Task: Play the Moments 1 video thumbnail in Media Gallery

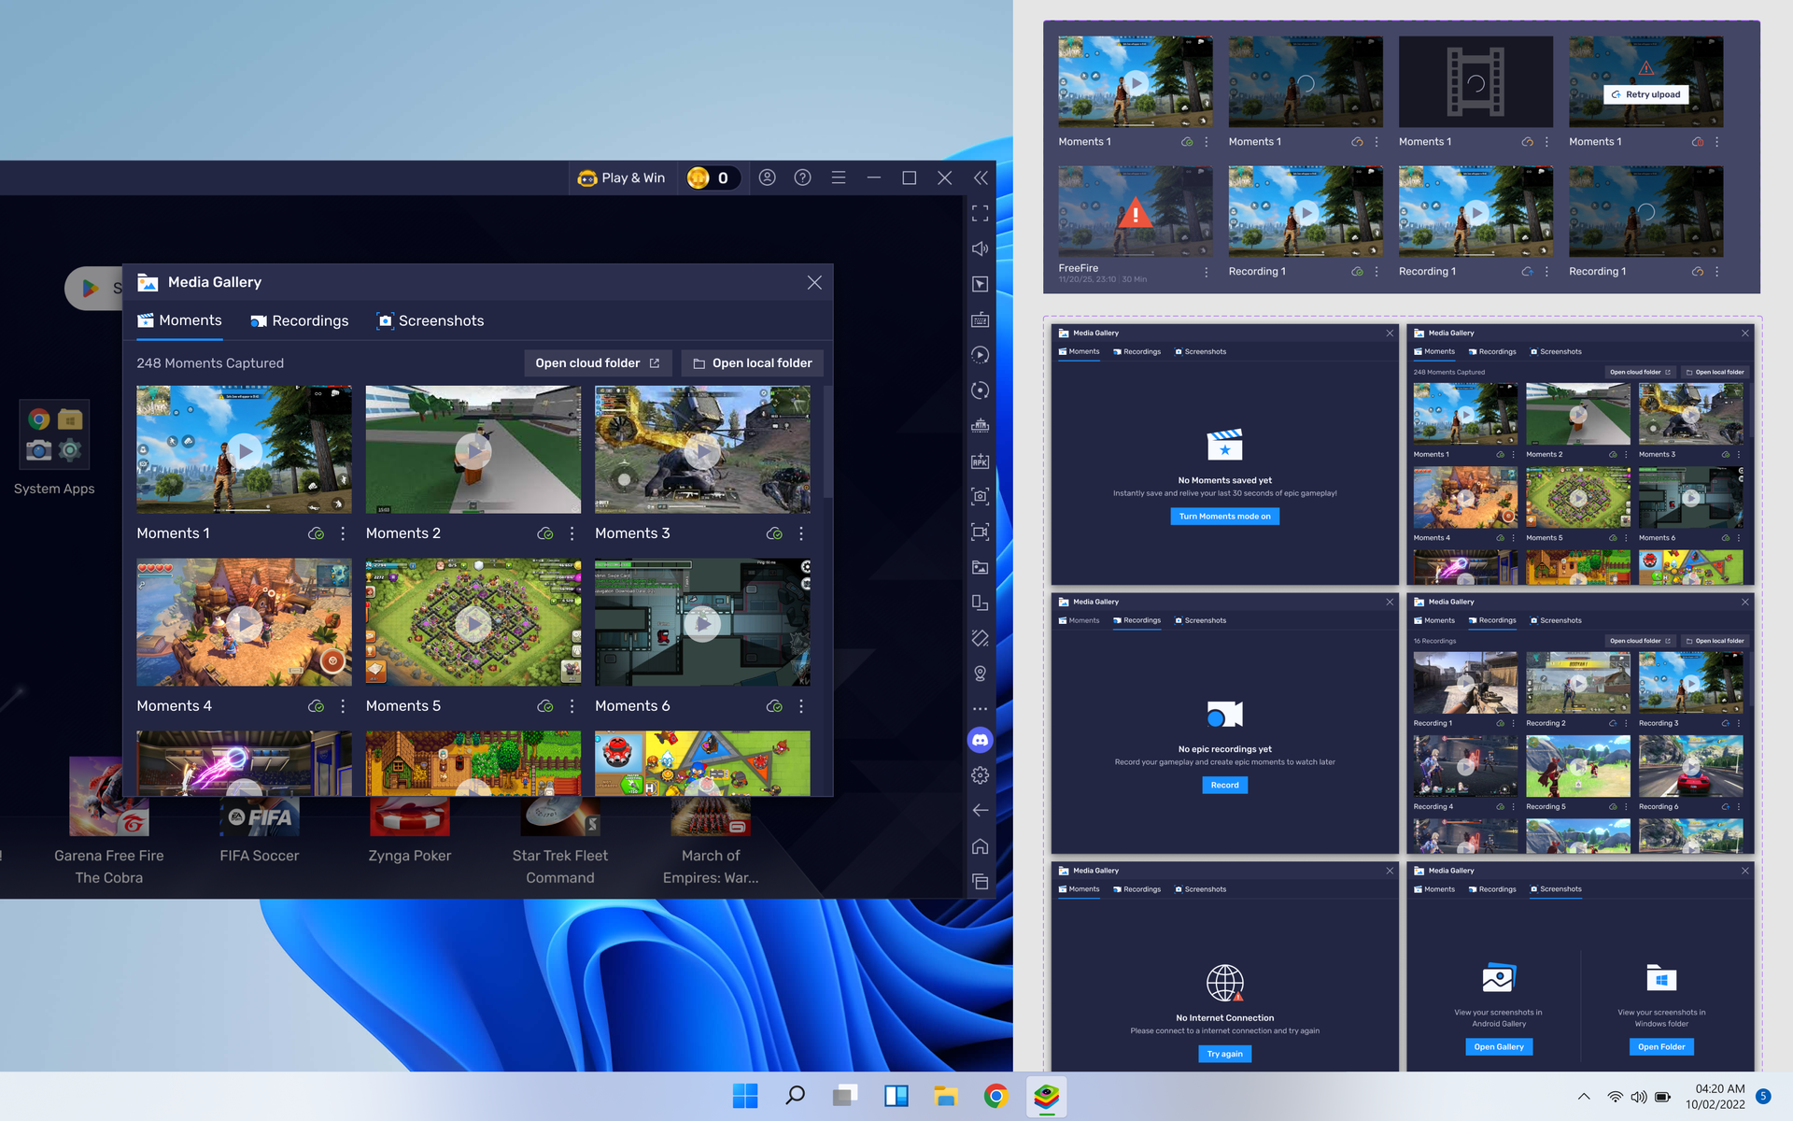Action: [244, 450]
